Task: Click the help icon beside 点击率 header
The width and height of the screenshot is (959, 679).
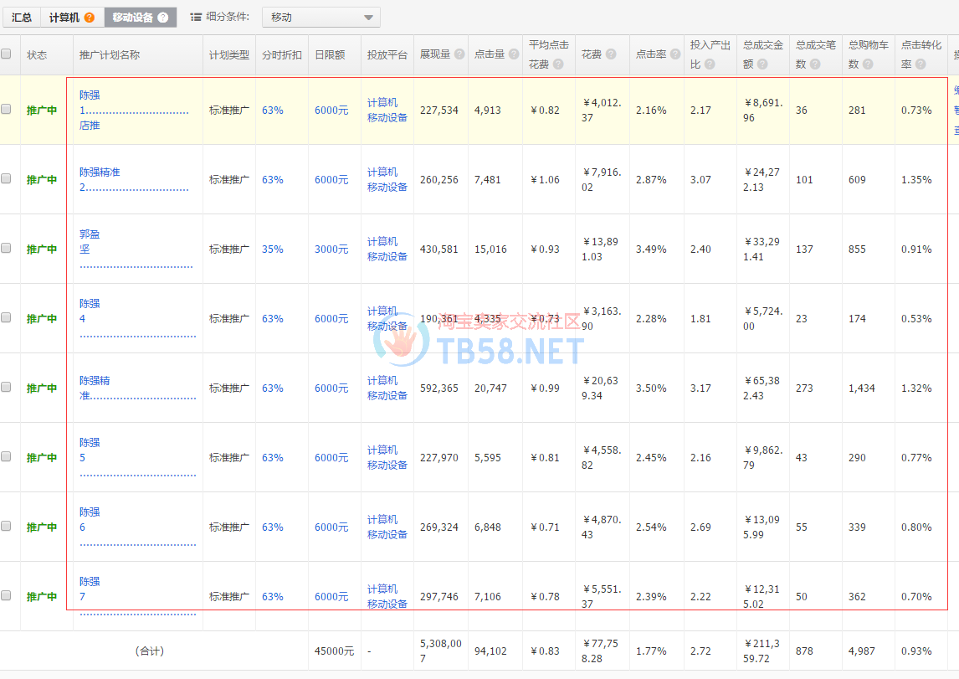Action: pyautogui.click(x=674, y=54)
